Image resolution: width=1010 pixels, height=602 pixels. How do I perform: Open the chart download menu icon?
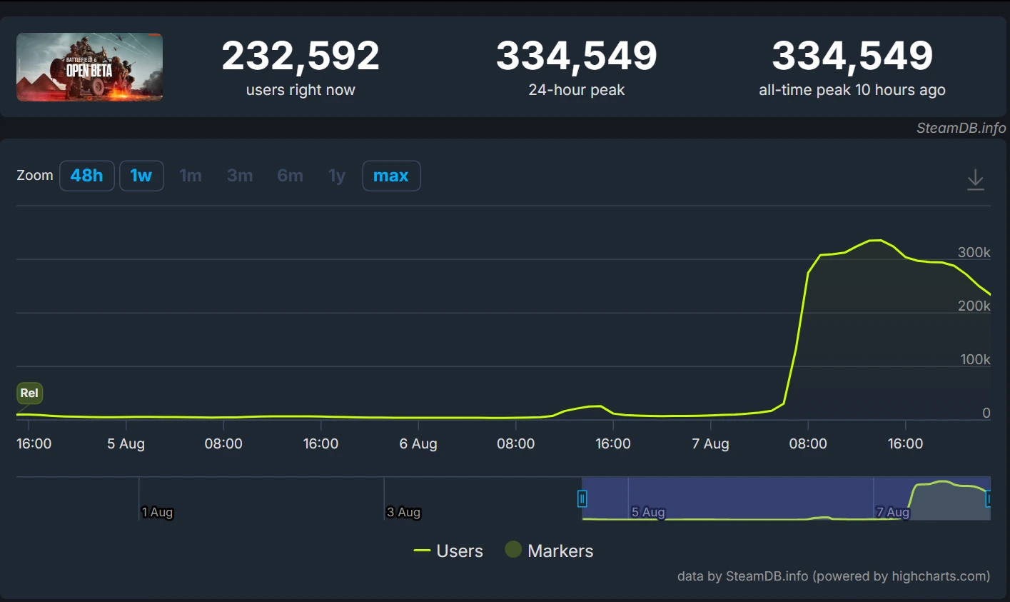click(x=975, y=180)
